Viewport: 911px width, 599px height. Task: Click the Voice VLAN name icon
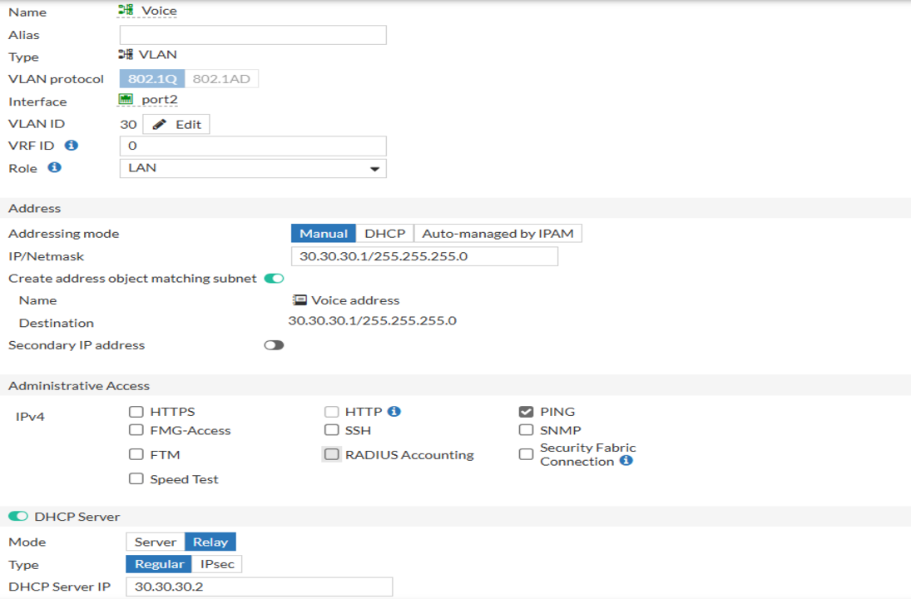pyautogui.click(x=125, y=12)
